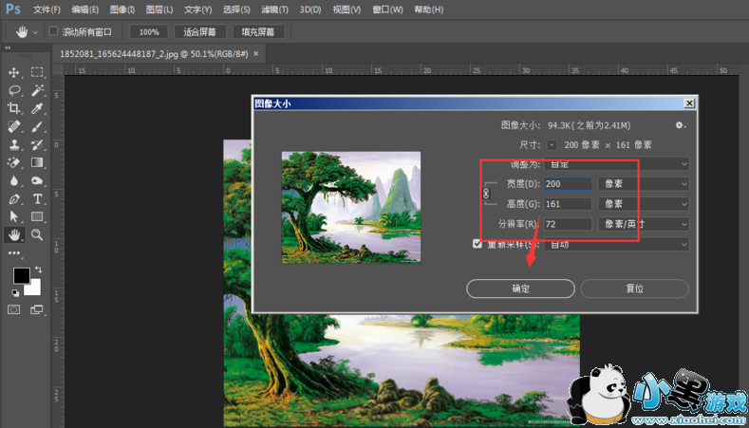This screenshot has height=428, width=749.
Task: Open the resolution unit 像素/英寸 dropdown
Action: point(644,224)
